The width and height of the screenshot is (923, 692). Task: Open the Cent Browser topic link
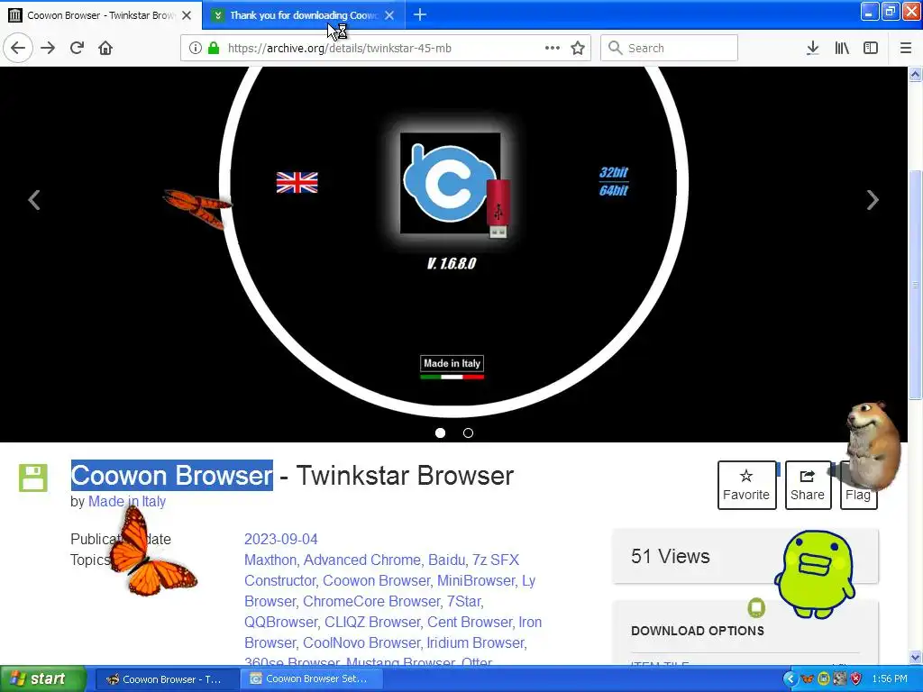coord(469,622)
